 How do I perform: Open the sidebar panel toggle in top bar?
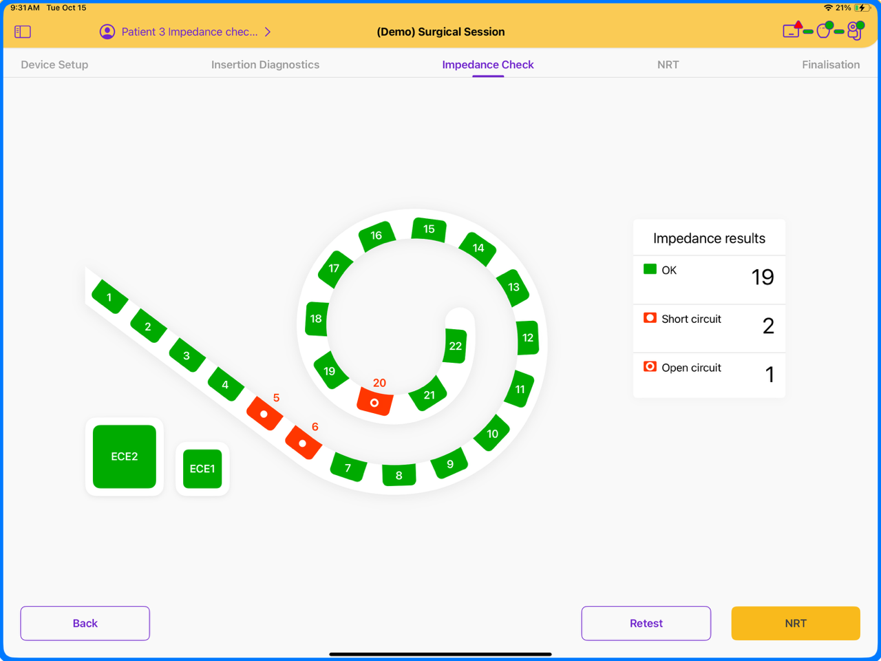tap(22, 31)
